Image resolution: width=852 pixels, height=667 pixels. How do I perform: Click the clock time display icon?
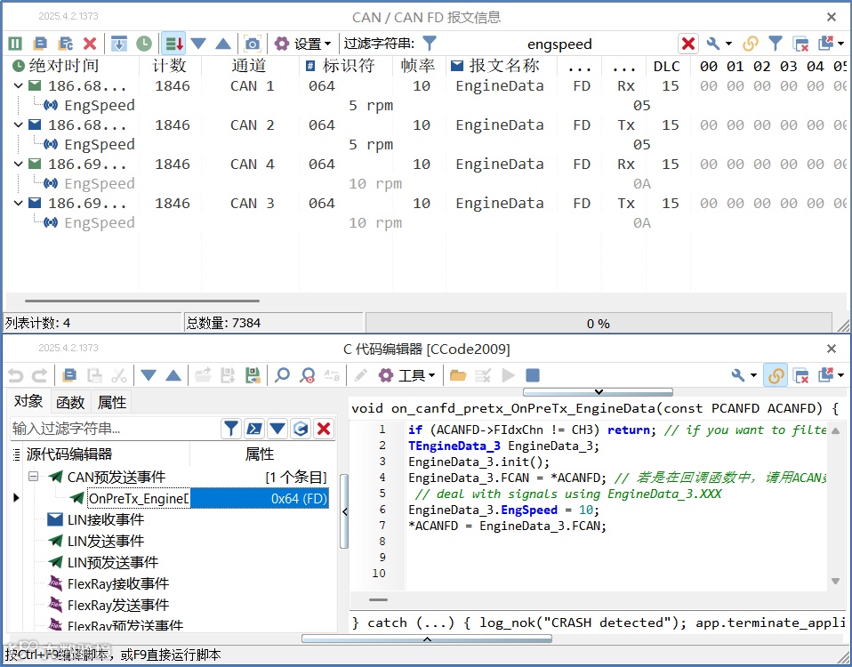(x=144, y=44)
